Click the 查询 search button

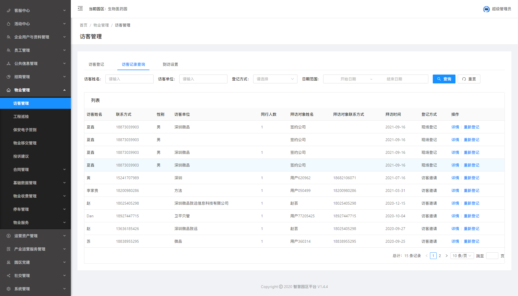point(444,79)
